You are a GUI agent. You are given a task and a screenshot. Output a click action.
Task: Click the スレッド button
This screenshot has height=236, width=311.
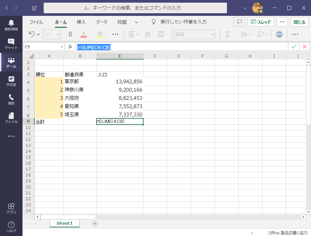(261, 22)
